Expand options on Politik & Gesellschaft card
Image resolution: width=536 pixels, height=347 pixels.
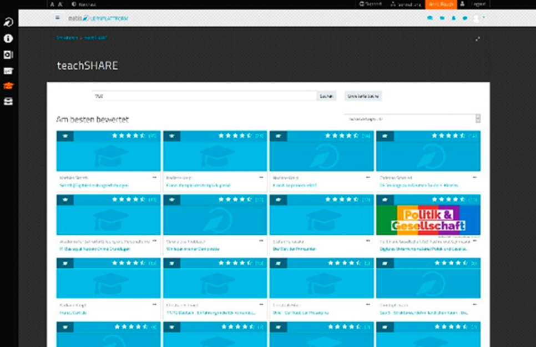(x=474, y=242)
